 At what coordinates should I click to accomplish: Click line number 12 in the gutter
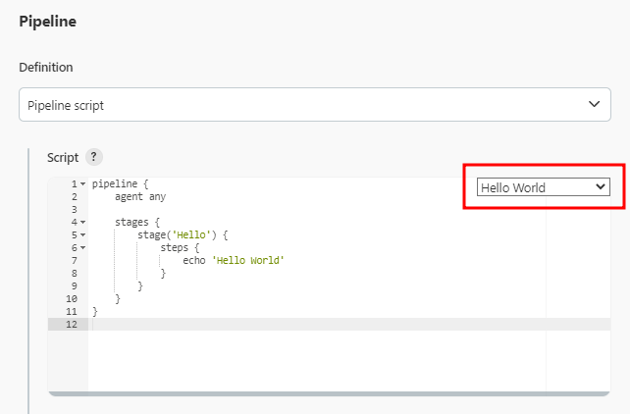[72, 324]
